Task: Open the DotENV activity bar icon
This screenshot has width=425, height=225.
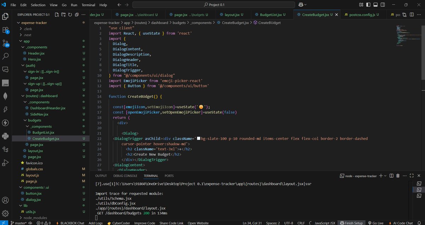Action: pos(5,83)
